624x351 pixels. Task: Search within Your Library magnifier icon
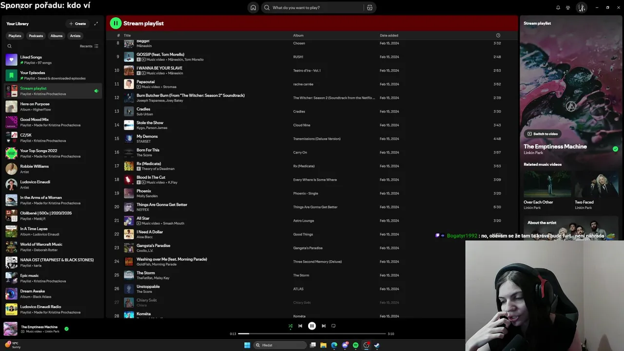9,46
